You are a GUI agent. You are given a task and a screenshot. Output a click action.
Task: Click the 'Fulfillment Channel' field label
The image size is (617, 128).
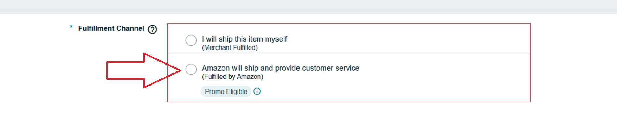[x=111, y=28]
